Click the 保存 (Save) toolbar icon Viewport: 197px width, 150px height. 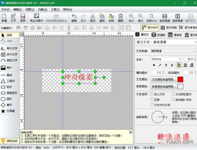[x=23, y=18]
